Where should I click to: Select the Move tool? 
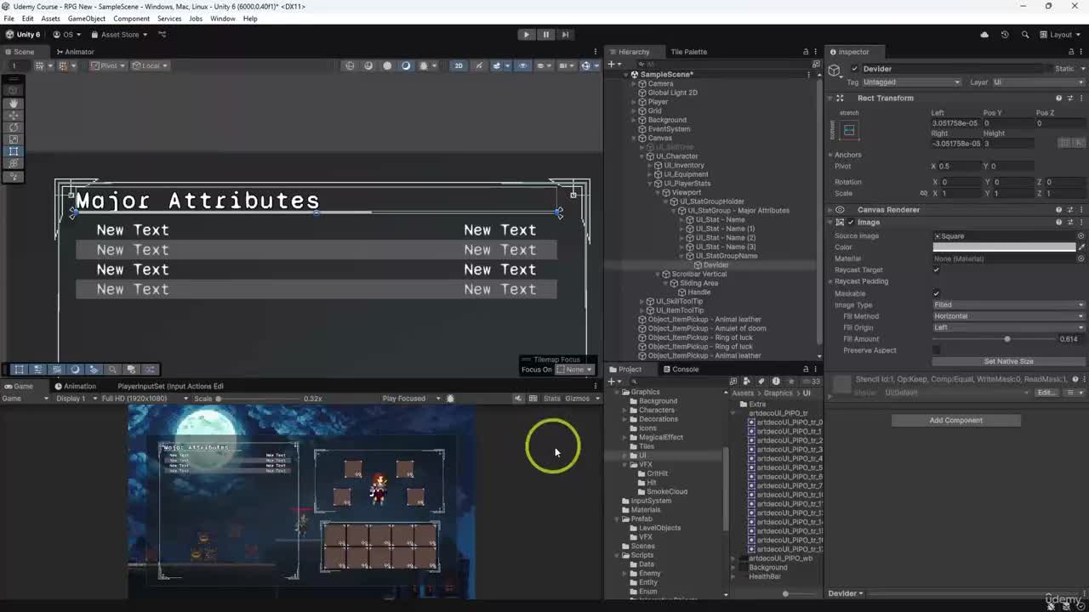coord(14,115)
